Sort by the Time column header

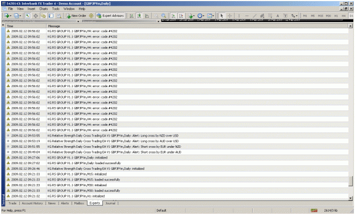pyautogui.click(x=26, y=26)
